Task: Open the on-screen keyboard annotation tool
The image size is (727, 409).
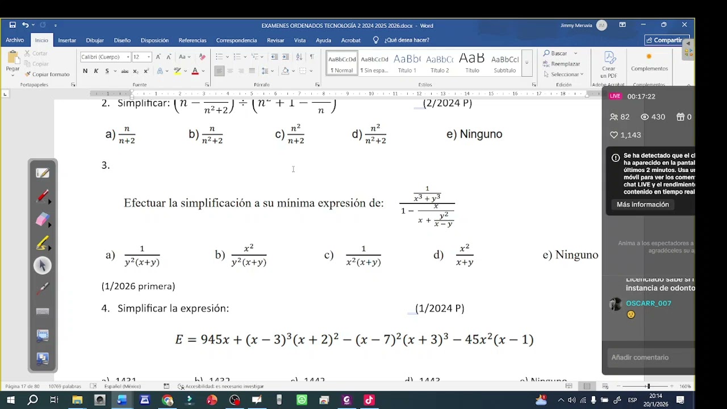Action: [x=43, y=311]
